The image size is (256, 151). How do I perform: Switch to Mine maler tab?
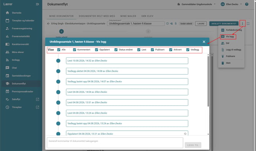[128, 16]
